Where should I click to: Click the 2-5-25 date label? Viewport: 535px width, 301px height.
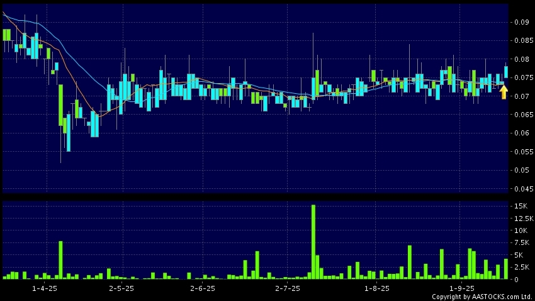pyautogui.click(x=121, y=288)
